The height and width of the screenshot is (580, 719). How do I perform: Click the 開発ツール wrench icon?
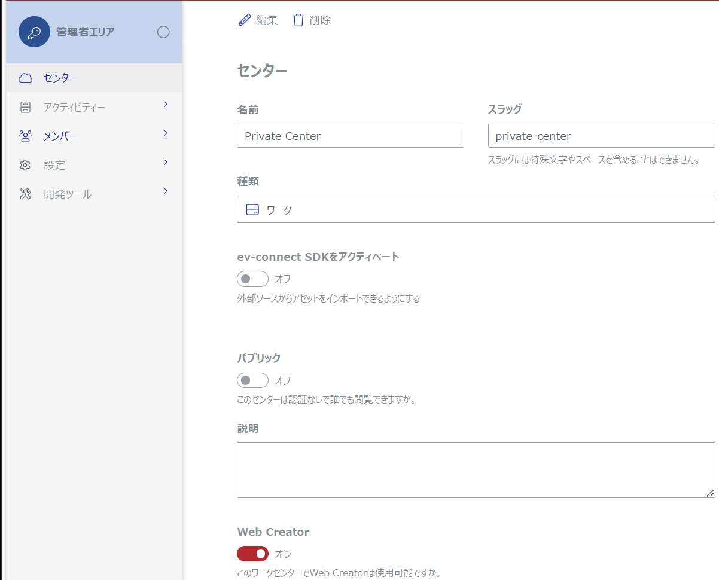coord(25,194)
